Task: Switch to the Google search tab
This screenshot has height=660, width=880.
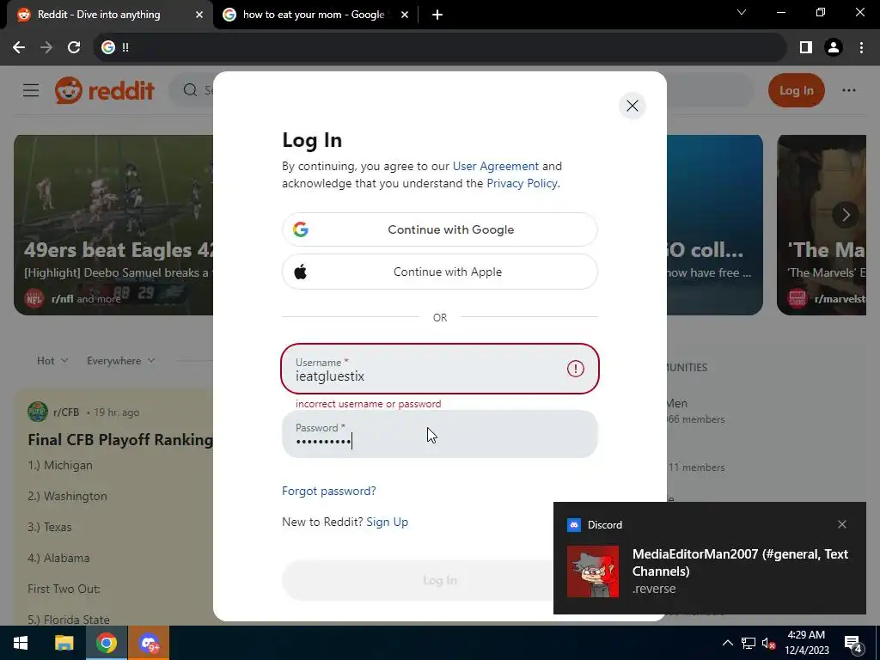Action: pyautogui.click(x=313, y=15)
